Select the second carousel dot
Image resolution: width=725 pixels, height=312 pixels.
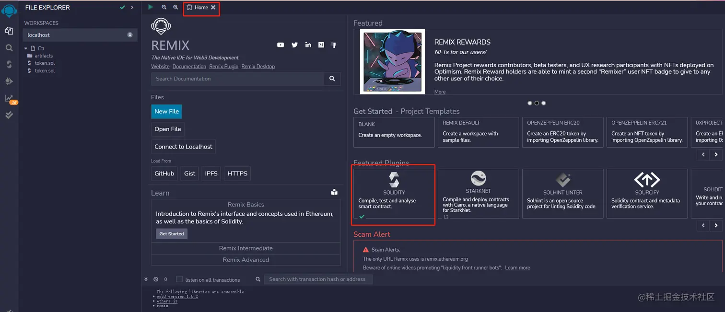click(x=537, y=103)
